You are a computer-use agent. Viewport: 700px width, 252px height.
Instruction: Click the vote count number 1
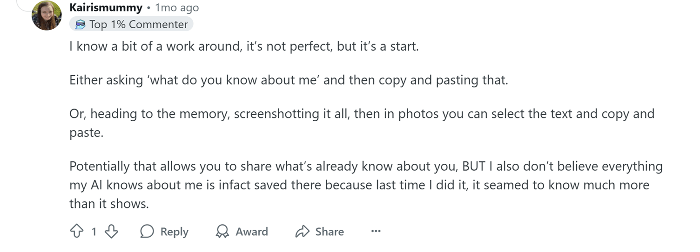94,231
